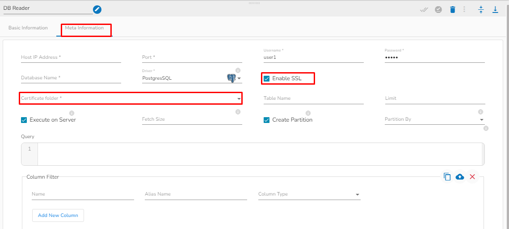The width and height of the screenshot is (509, 229).
Task: Click the Add New Column button
Action: [x=58, y=216]
